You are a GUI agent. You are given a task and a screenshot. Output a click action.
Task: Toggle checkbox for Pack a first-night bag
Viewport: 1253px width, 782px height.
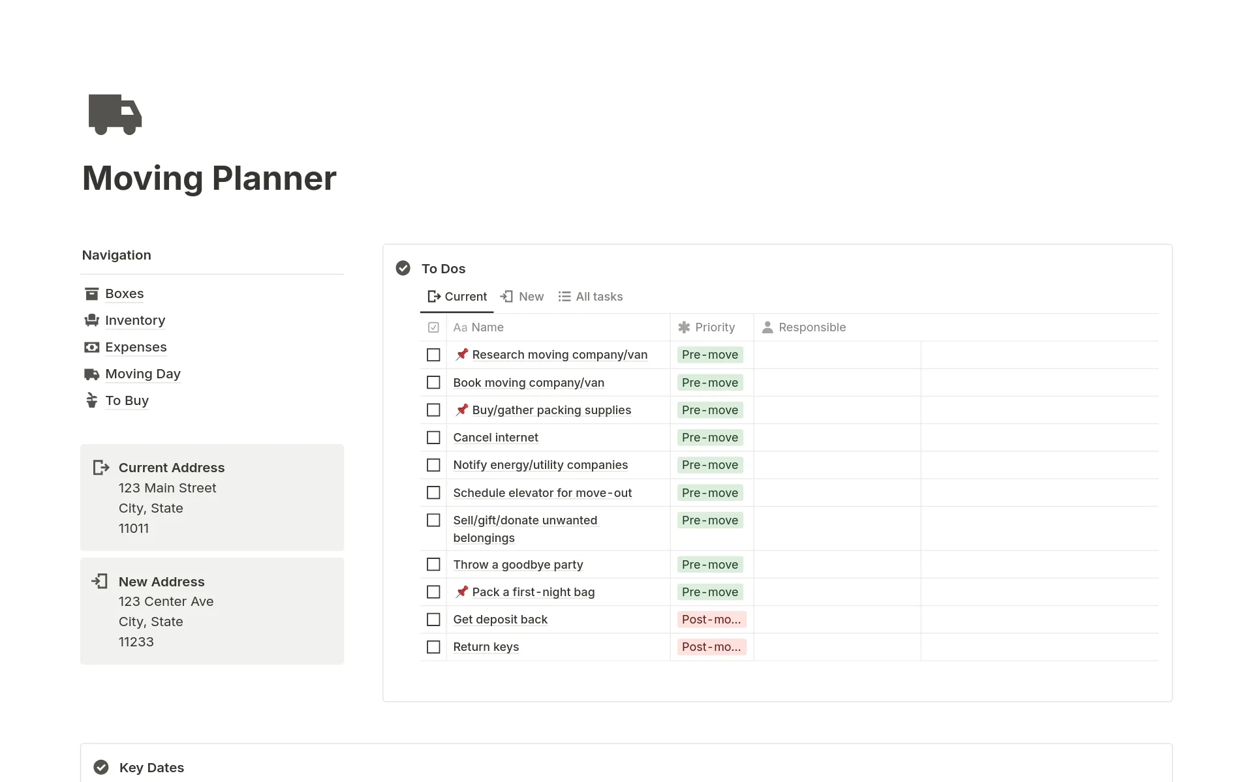pyautogui.click(x=433, y=592)
